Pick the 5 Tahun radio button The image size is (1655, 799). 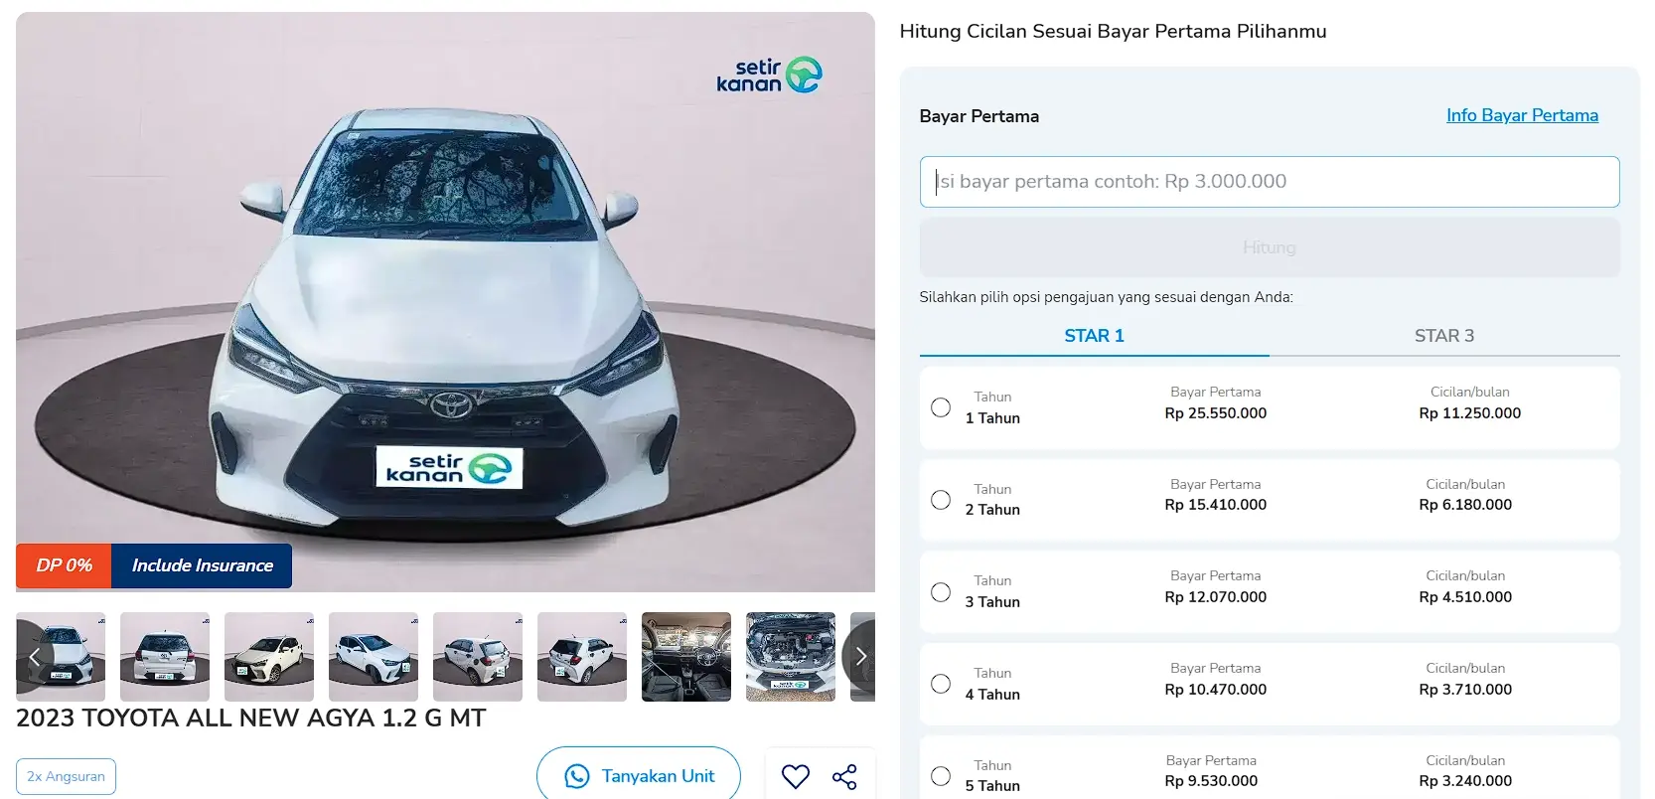coord(941,776)
